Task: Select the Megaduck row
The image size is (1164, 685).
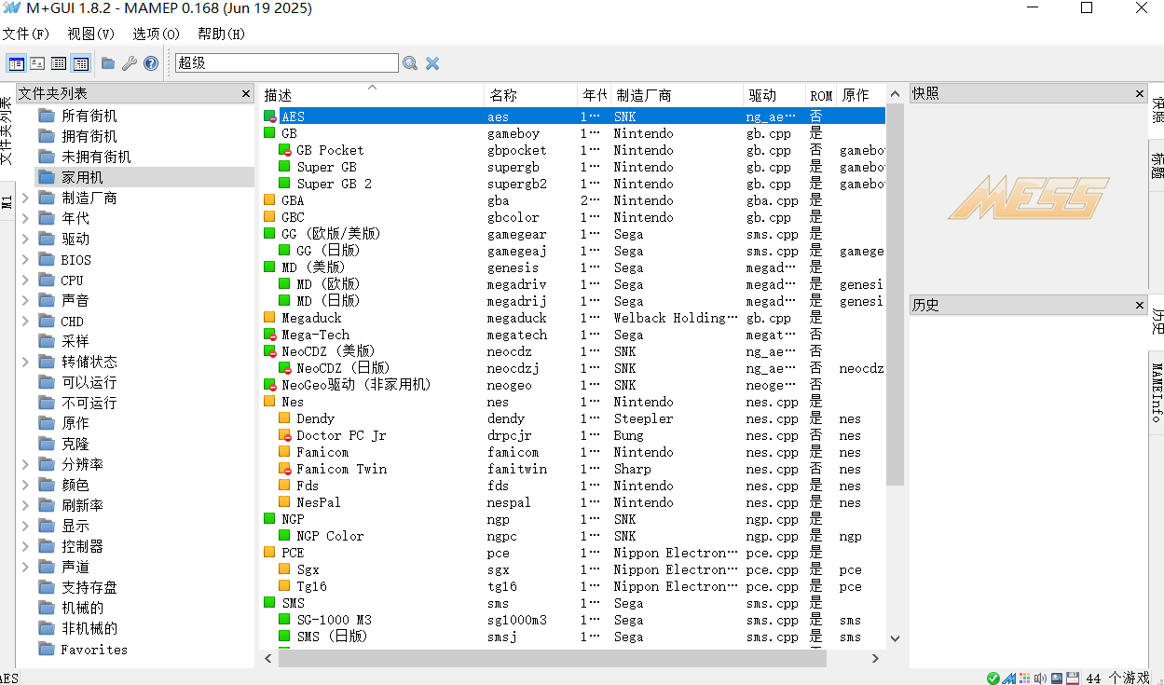Action: (572, 318)
